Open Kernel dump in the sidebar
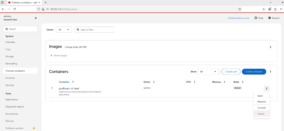284x131 pixels. (20, 114)
